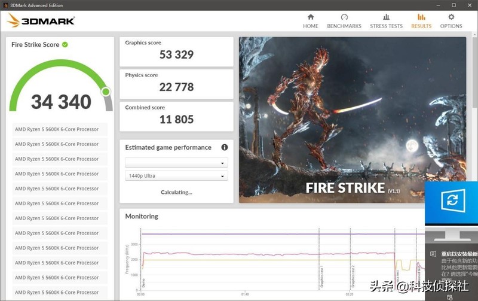Click the estimated game performance info icon
478x301 pixels.
coord(225,147)
